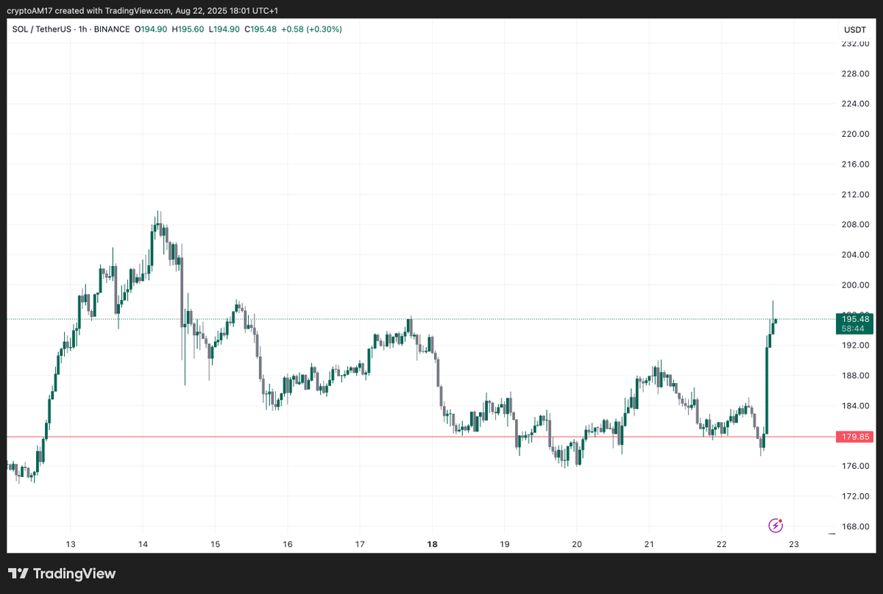Click the 200.00 price axis label
Screen dimensions: 883x594
(854, 285)
